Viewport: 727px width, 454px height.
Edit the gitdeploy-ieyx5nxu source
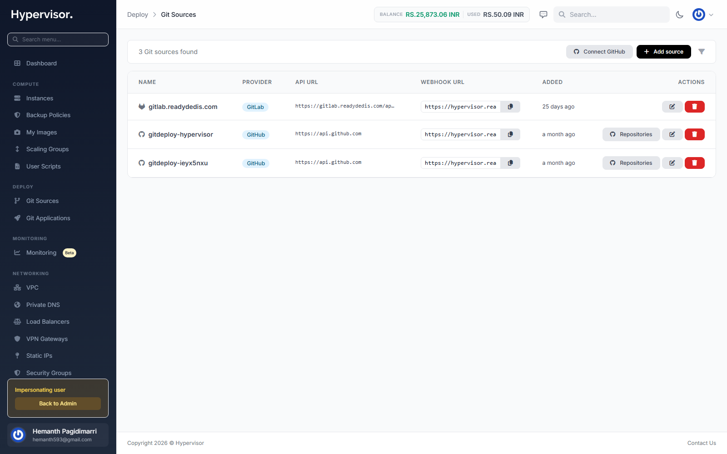(672, 163)
